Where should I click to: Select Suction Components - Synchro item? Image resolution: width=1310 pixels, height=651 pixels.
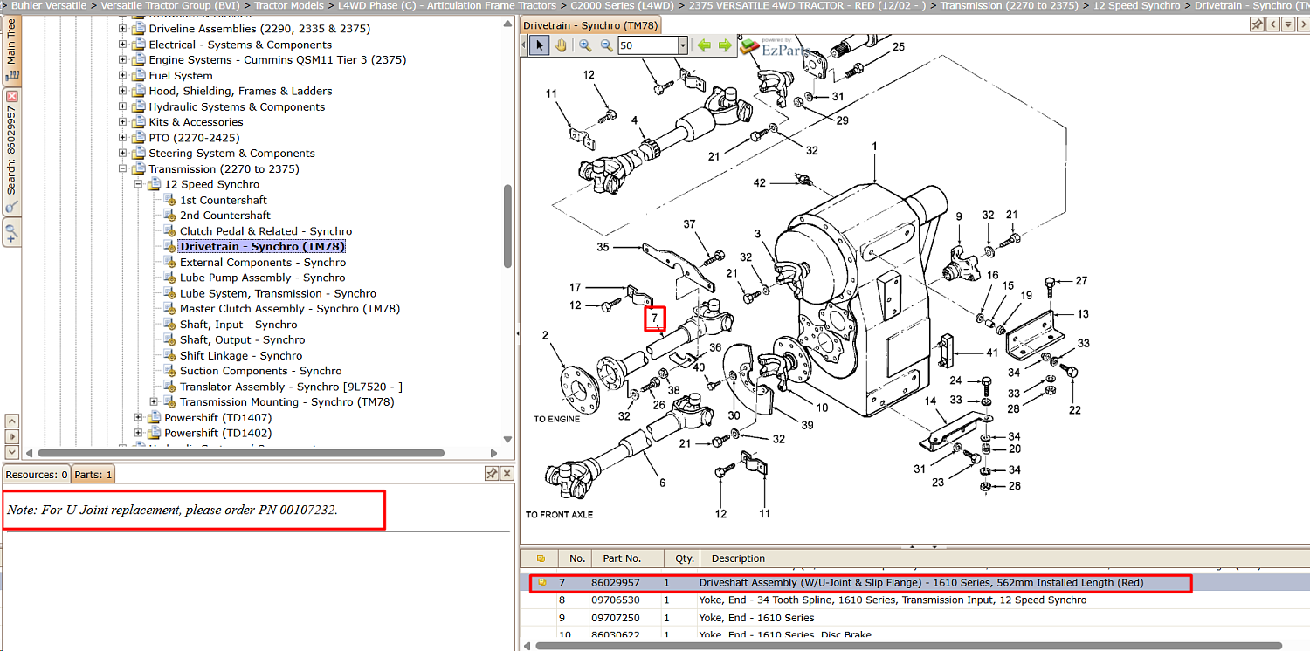click(x=261, y=371)
